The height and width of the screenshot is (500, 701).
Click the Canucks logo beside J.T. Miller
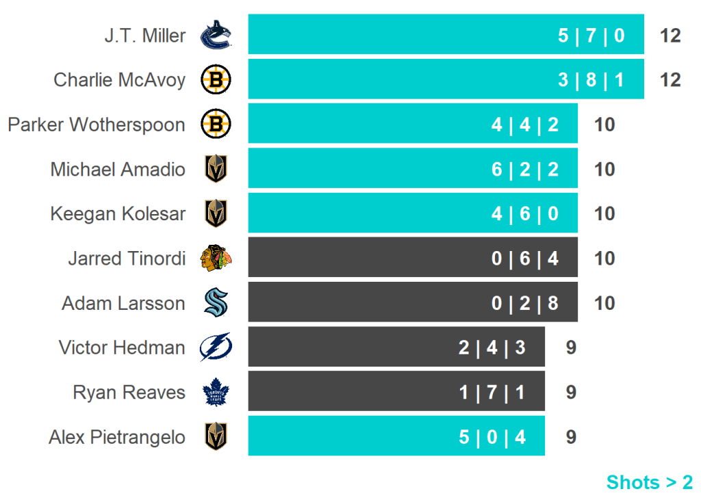pos(216,36)
